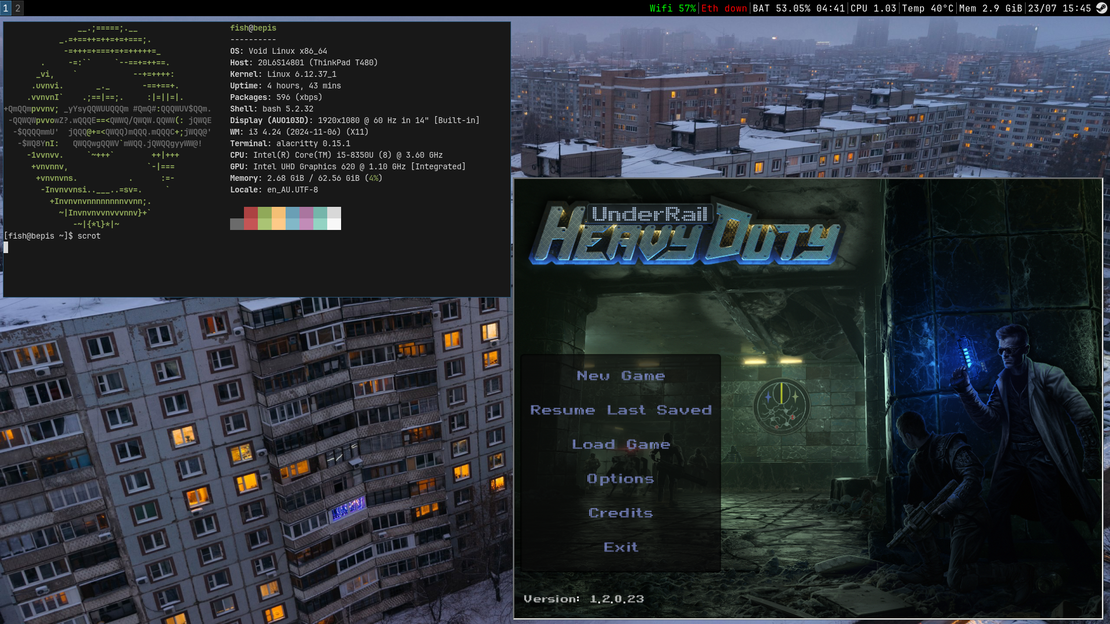Select Exit in the game menu
This screenshot has width=1110, height=624.
pyautogui.click(x=621, y=547)
